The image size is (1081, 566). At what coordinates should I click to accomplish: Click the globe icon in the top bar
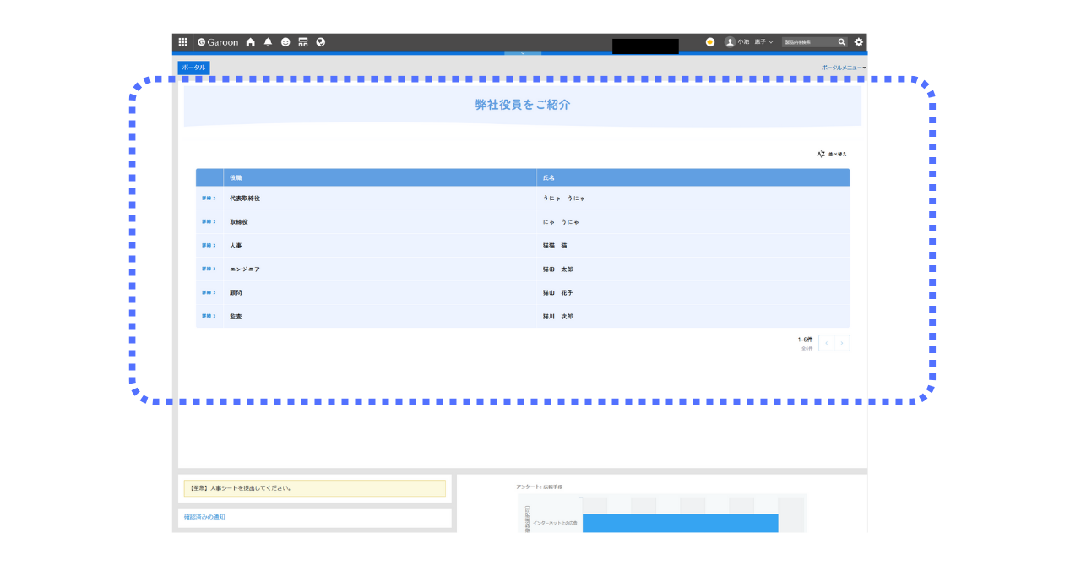point(320,41)
